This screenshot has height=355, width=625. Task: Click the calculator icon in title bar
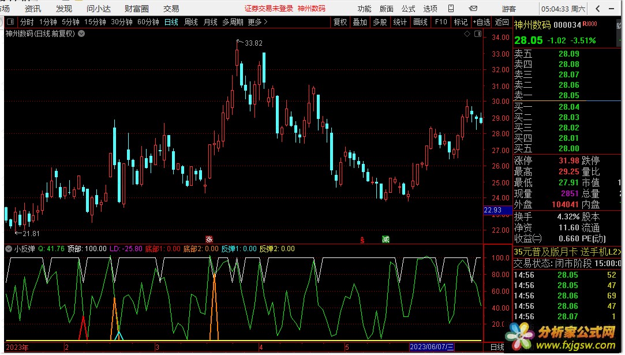coord(451,9)
